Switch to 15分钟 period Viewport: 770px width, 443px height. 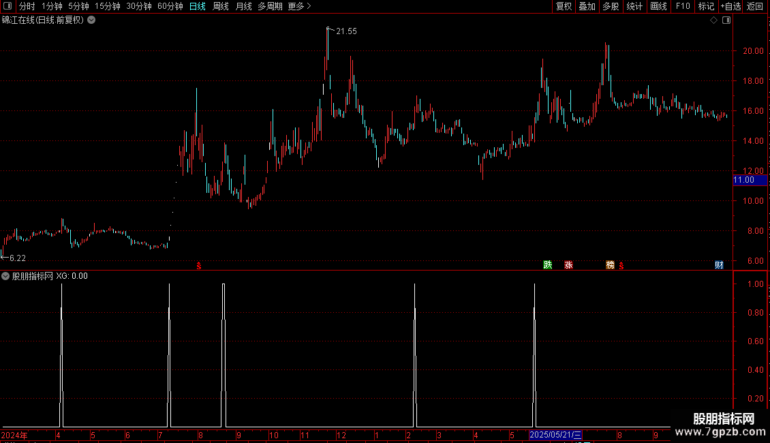click(x=108, y=6)
